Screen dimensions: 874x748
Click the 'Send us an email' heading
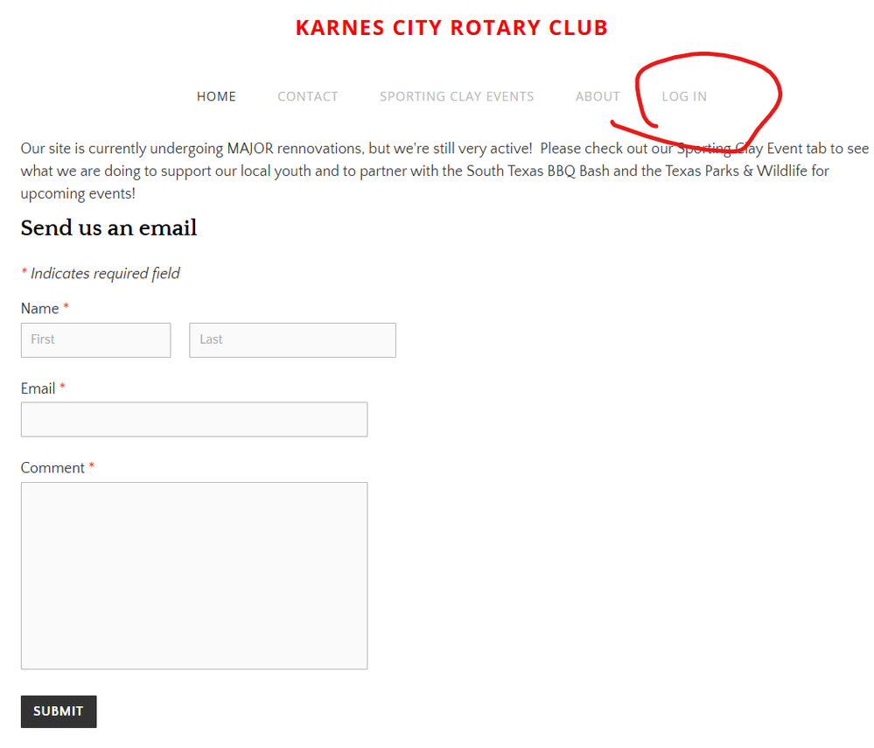(108, 227)
